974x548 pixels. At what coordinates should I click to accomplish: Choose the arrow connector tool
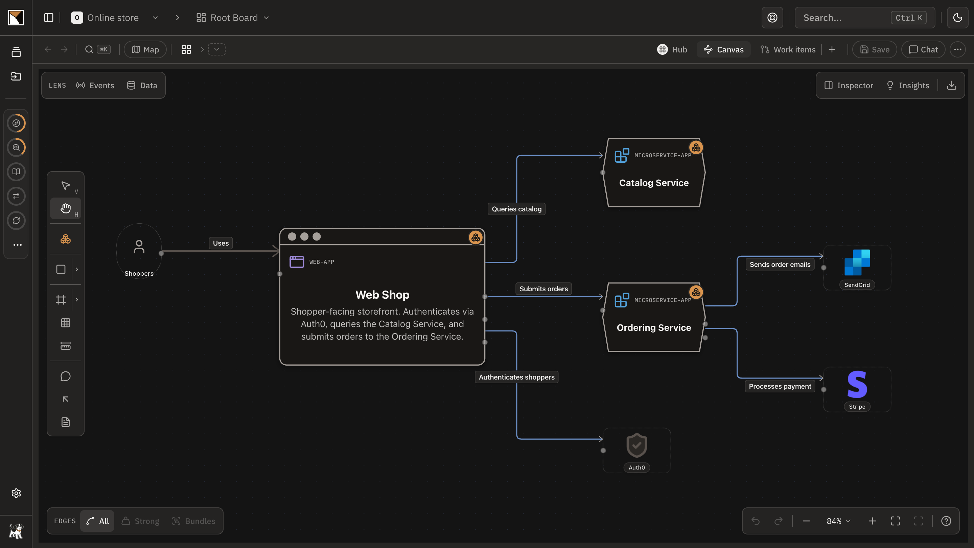(65, 399)
